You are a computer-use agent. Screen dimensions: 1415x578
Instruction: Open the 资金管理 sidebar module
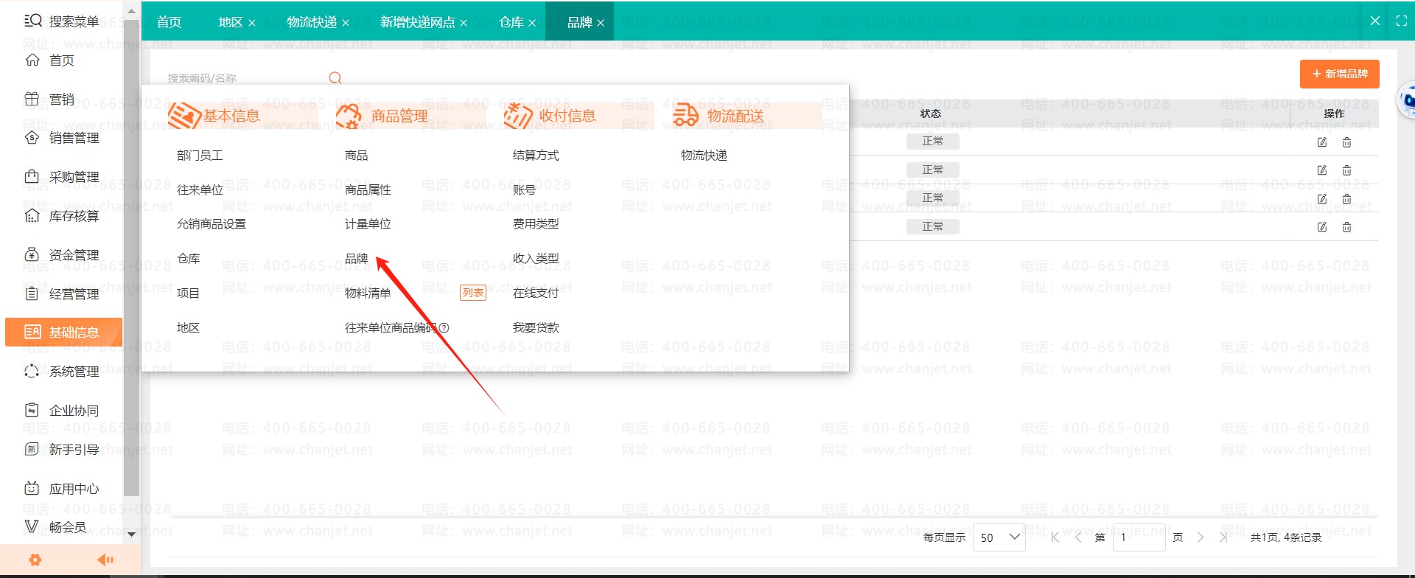click(x=62, y=255)
